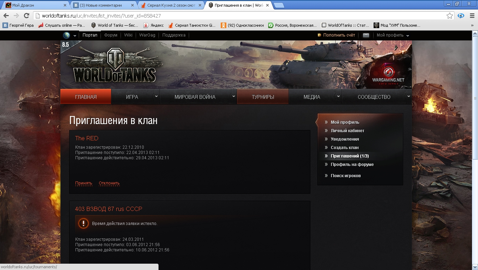478x270 pixels.
Task: Go back with the browser back arrow
Action: (x=6, y=16)
